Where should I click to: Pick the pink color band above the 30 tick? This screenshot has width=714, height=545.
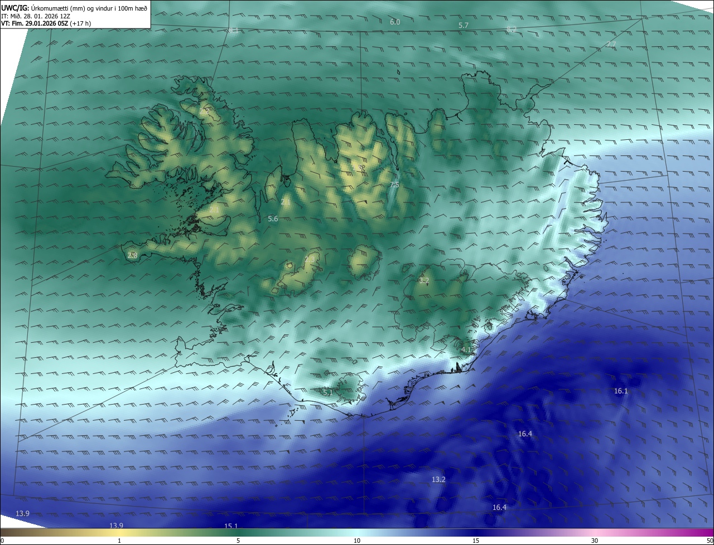(595, 533)
